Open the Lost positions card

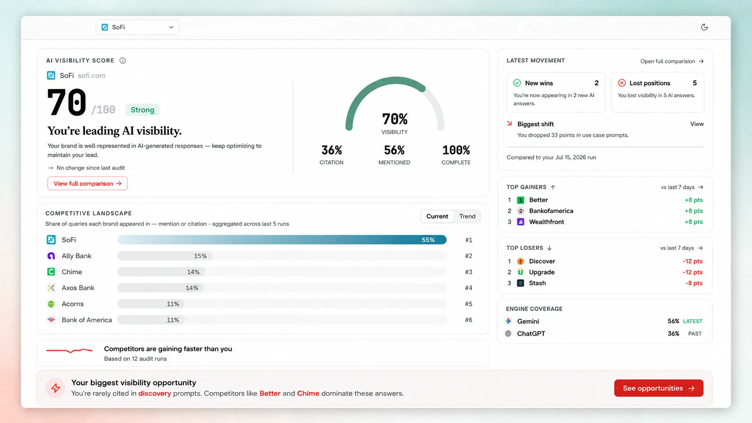pyautogui.click(x=658, y=92)
